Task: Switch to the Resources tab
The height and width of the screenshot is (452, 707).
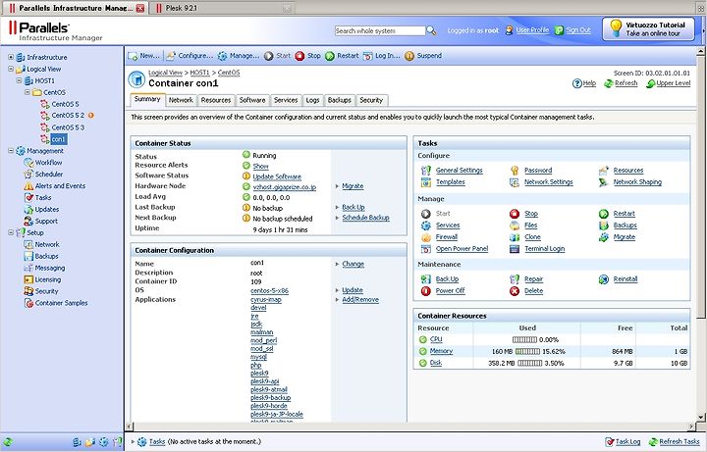Action: point(216,100)
